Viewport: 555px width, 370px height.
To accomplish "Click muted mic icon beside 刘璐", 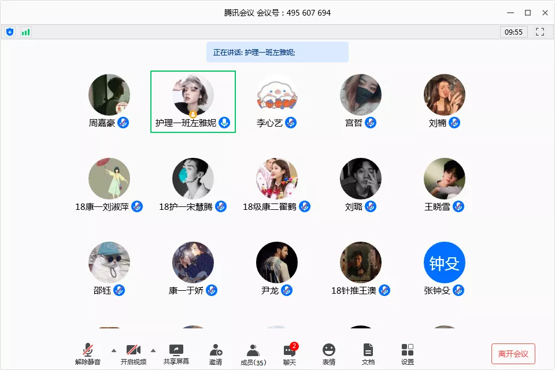I will 370,206.
